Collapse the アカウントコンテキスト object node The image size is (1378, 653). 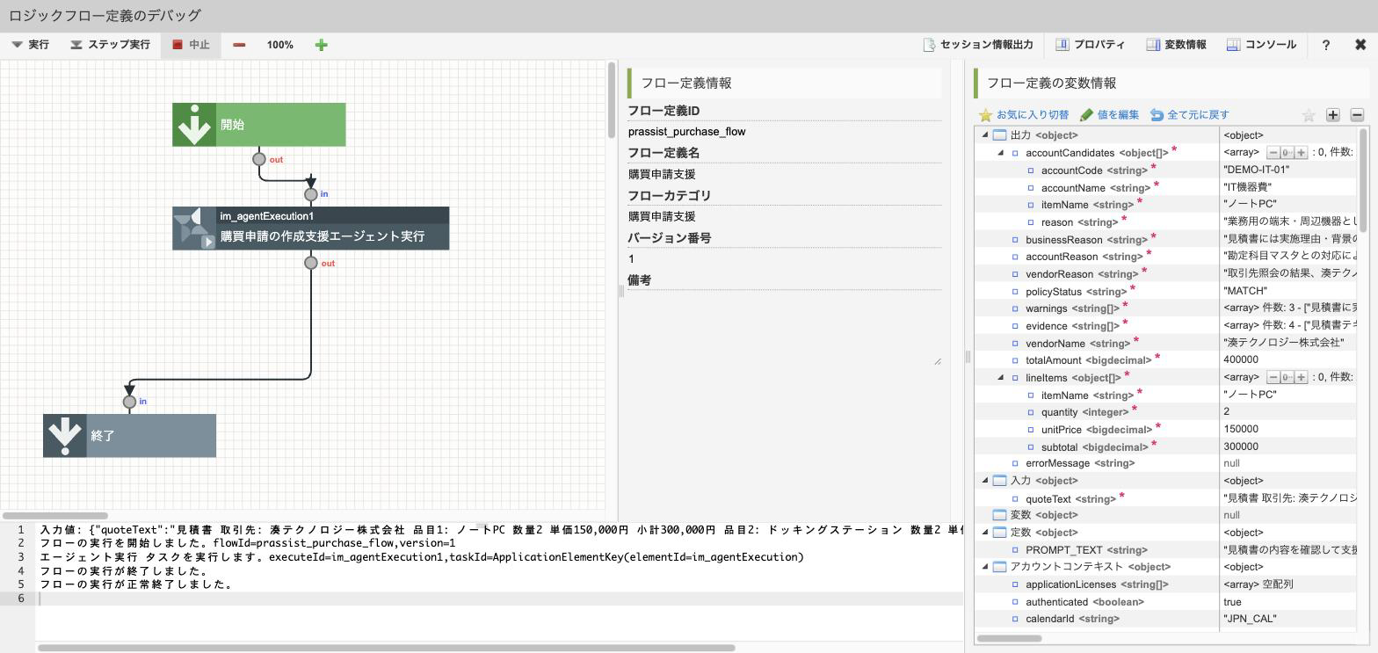click(985, 567)
